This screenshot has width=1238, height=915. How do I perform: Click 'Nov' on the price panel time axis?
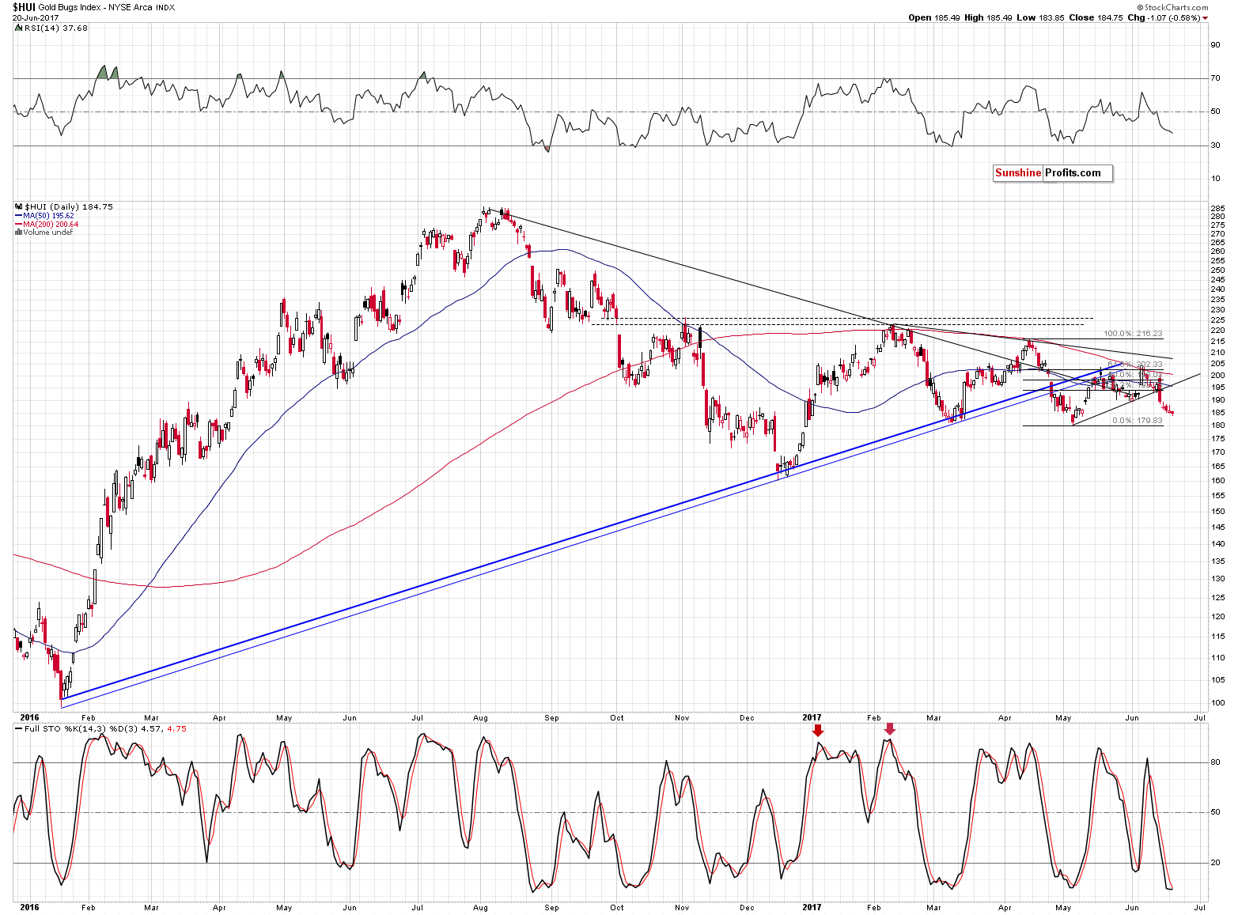click(x=682, y=718)
